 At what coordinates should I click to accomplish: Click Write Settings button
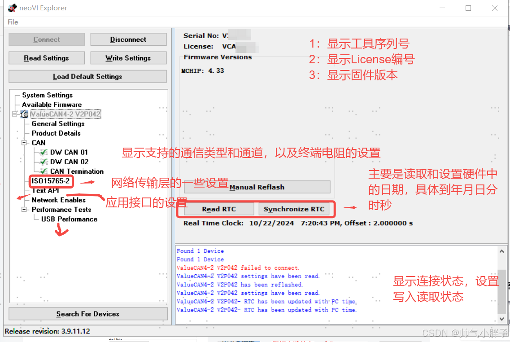pos(128,58)
